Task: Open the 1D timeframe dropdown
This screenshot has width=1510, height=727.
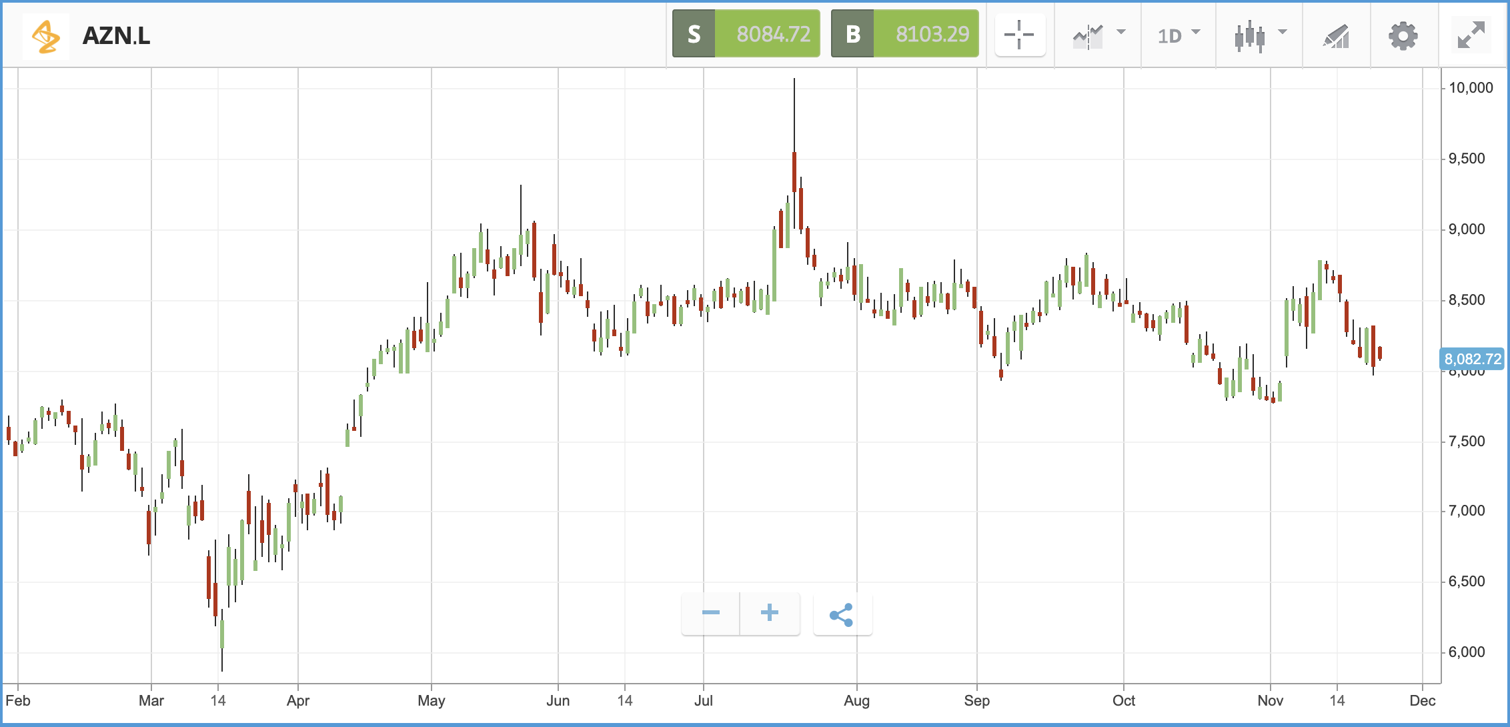Action: (1178, 35)
